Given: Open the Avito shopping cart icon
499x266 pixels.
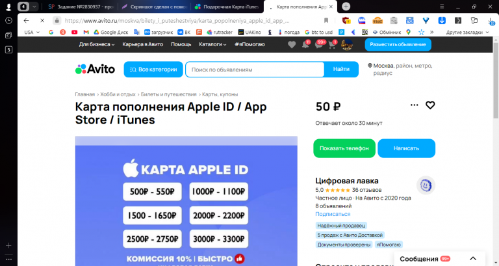Looking at the screenshot, I should [x=333, y=44].
